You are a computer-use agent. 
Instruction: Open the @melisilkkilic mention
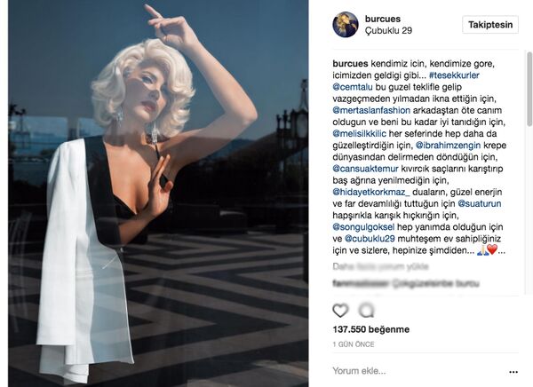(359, 133)
